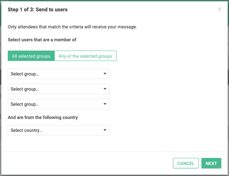Close the Send to users dialog
This screenshot has height=176, width=229.
pyautogui.click(x=219, y=9)
